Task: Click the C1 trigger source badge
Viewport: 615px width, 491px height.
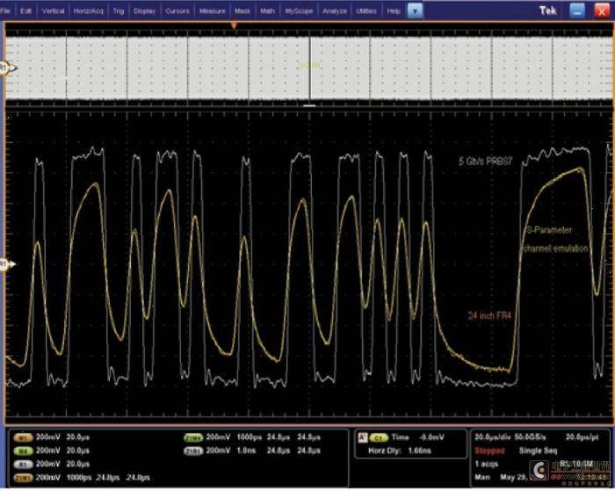Action: click(x=379, y=437)
